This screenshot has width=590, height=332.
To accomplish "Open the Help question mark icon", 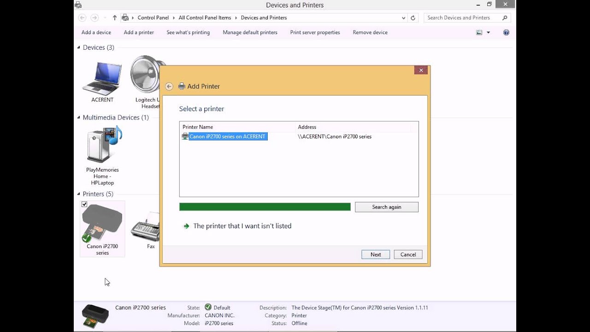I will click(506, 32).
